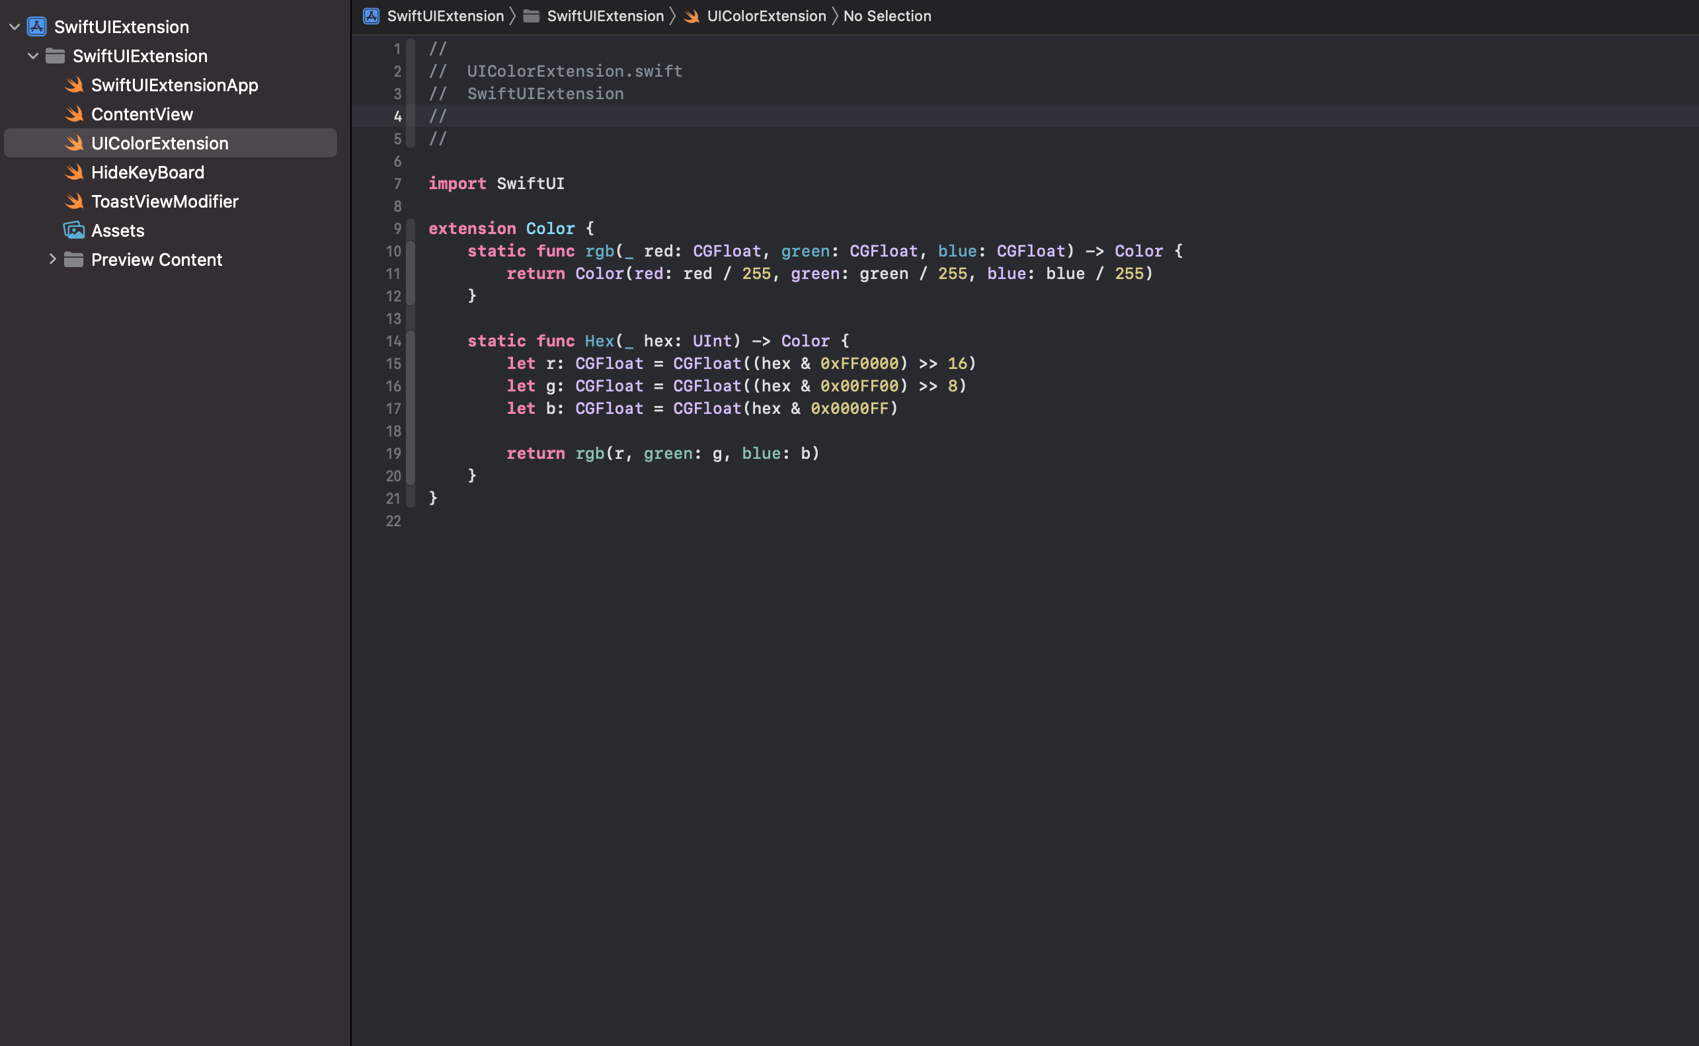
Task: Click the Preview Content folder icon
Action: (x=73, y=259)
